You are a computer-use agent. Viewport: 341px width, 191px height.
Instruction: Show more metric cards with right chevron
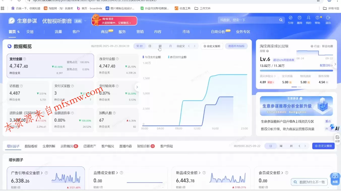tap(137, 87)
